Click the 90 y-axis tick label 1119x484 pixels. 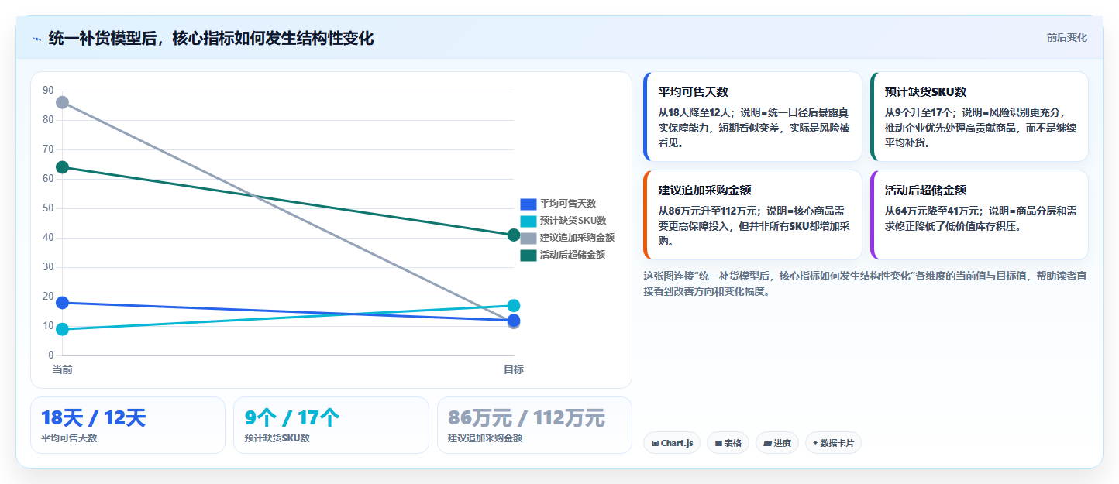(x=48, y=91)
